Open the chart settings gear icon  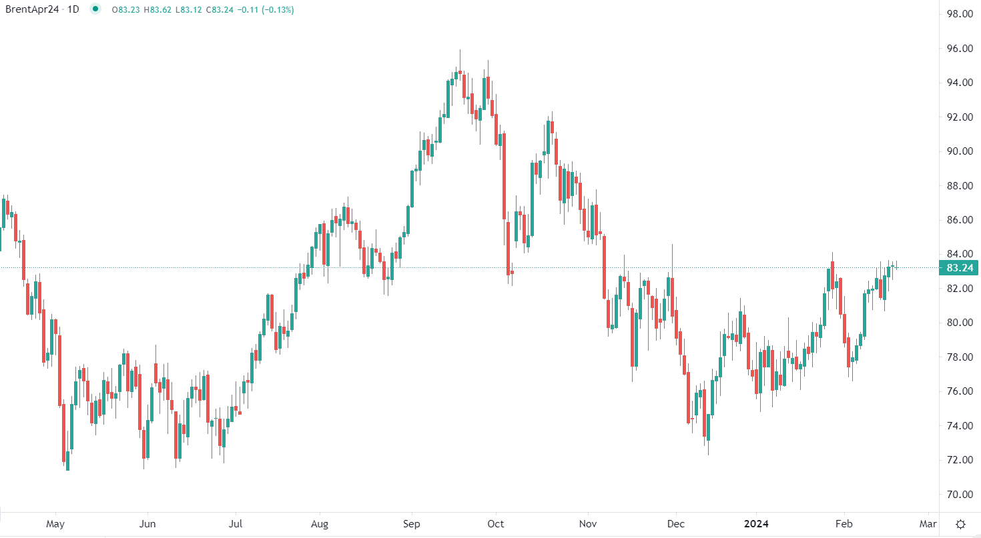960,523
